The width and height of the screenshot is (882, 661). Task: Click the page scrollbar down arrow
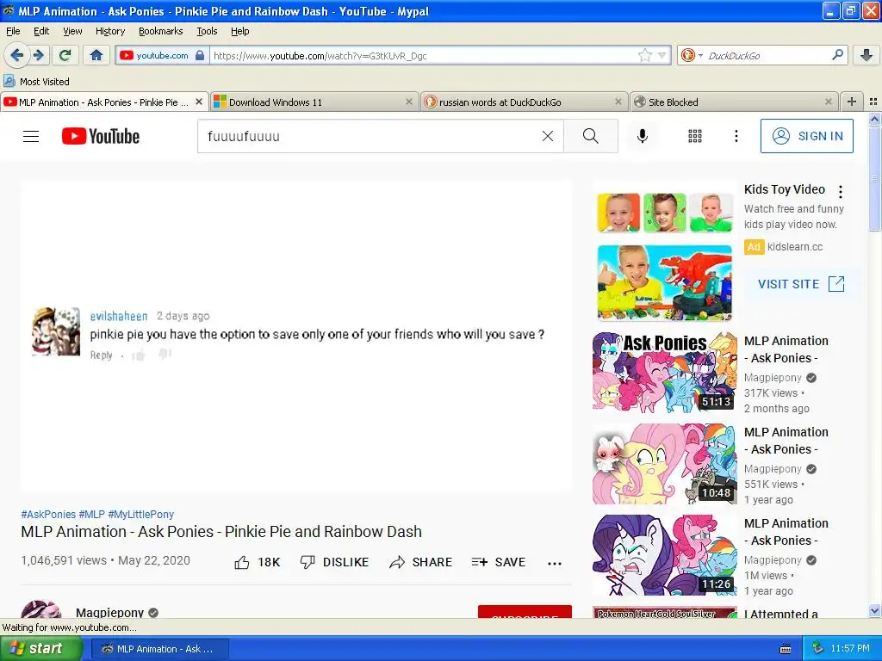coord(874,611)
